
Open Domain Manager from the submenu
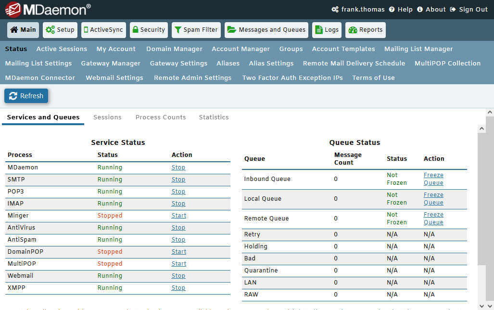click(174, 49)
